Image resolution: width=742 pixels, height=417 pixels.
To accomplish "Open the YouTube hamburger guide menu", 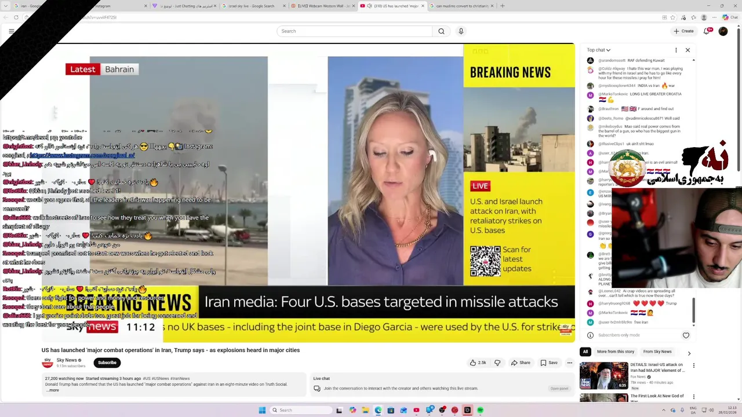I will click(x=11, y=31).
